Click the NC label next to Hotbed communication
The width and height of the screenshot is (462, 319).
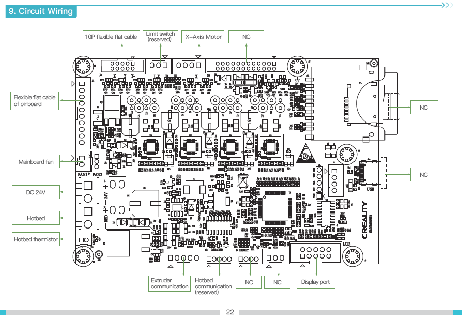point(249,282)
